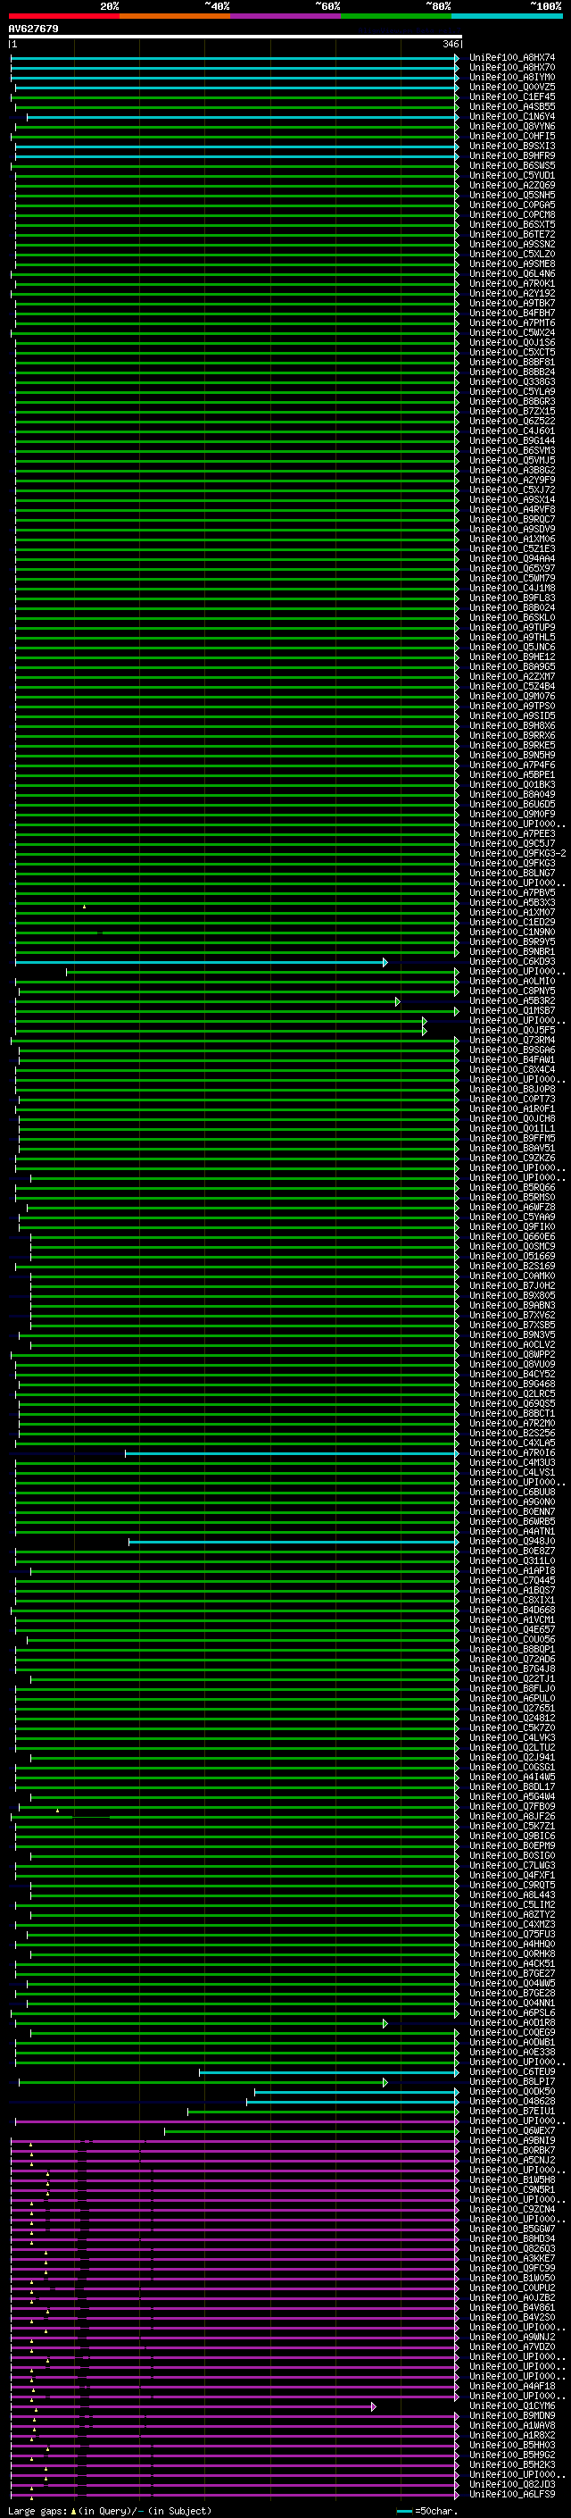Select label UniRef100_Q01IL1
Screen dimensions: 571x2518
pos(512,1129)
